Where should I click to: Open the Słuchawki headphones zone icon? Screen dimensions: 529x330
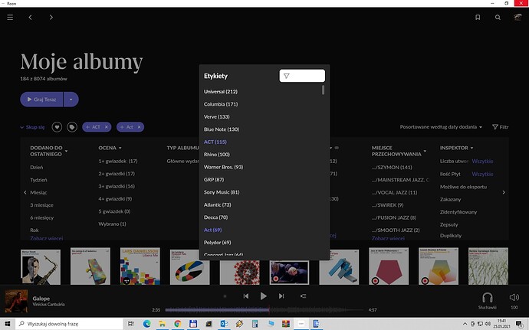(487, 297)
